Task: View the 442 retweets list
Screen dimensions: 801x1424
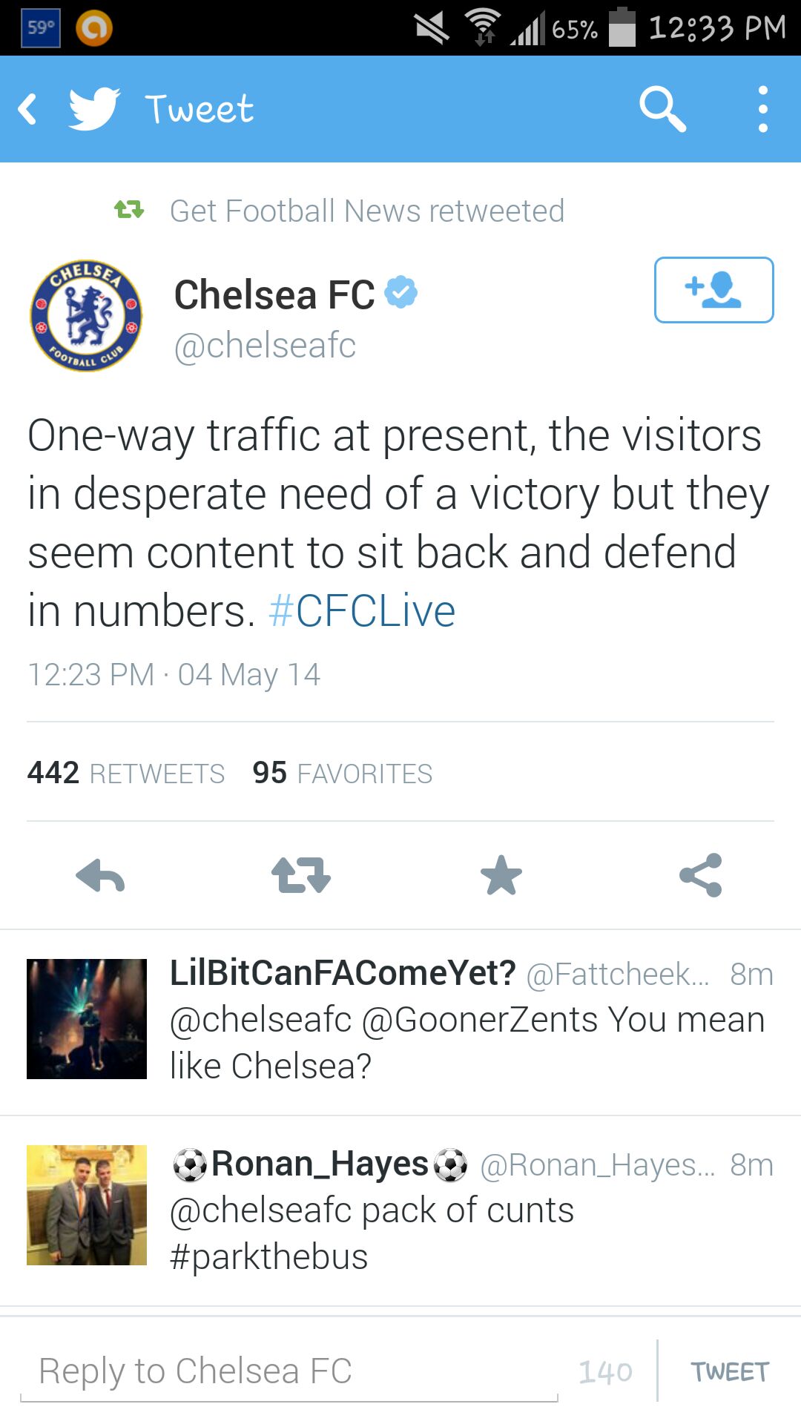Action: tap(126, 773)
